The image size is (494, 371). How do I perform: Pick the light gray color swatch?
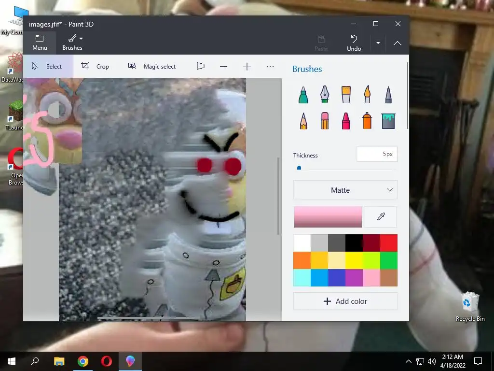tap(319, 243)
